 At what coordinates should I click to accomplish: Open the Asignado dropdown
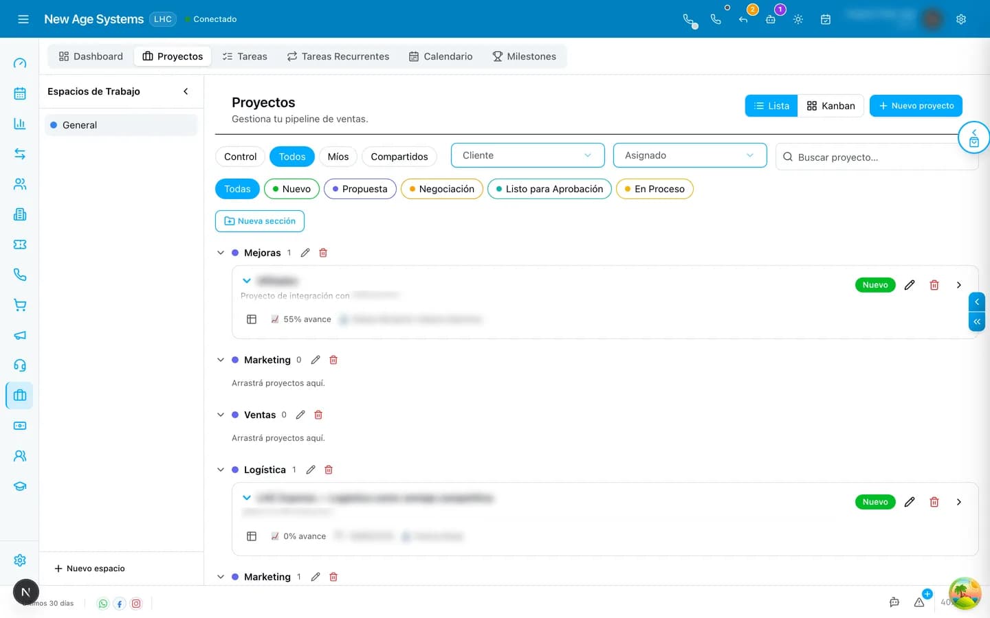tap(690, 155)
